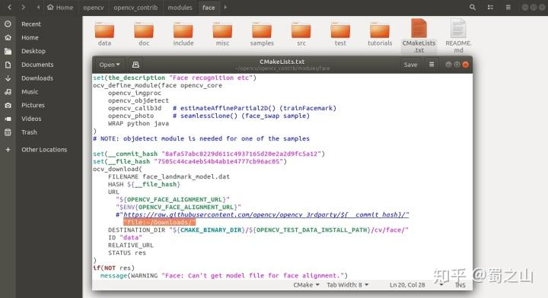Open the src folder
Screen dimensions: 548x298
coord(301,34)
